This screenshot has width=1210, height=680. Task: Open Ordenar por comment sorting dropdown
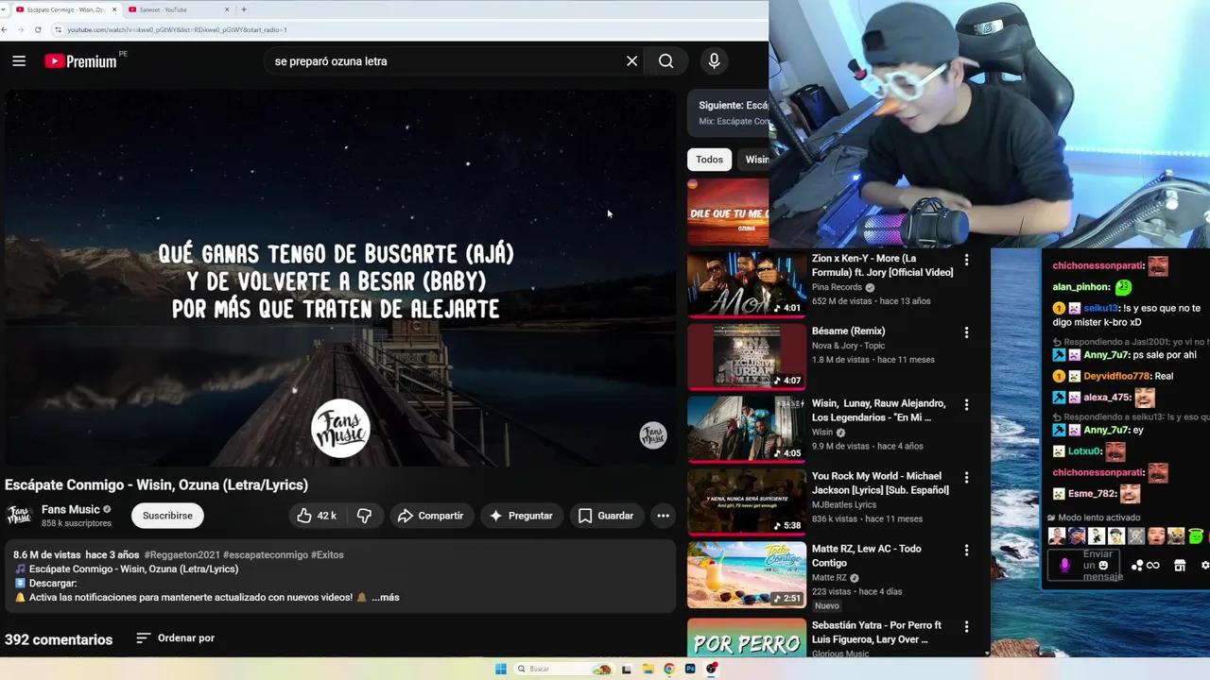pyautogui.click(x=175, y=638)
